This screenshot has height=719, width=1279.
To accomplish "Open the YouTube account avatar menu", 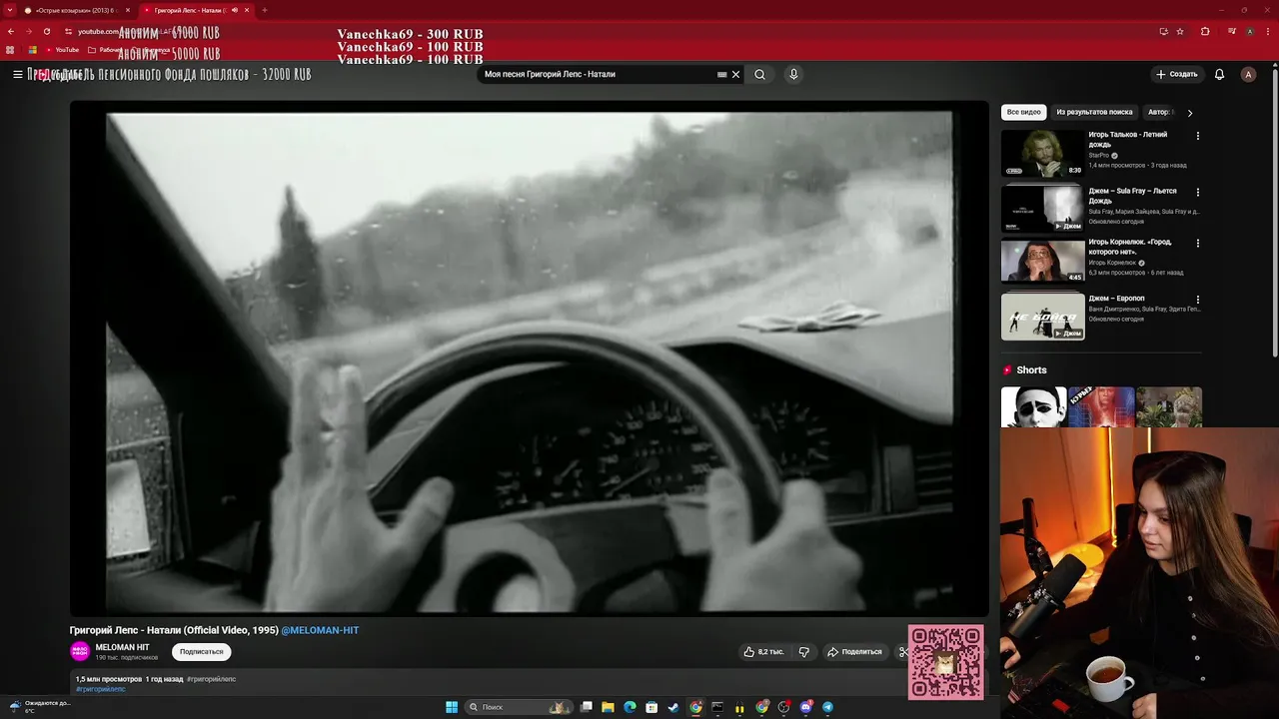I will tap(1248, 74).
